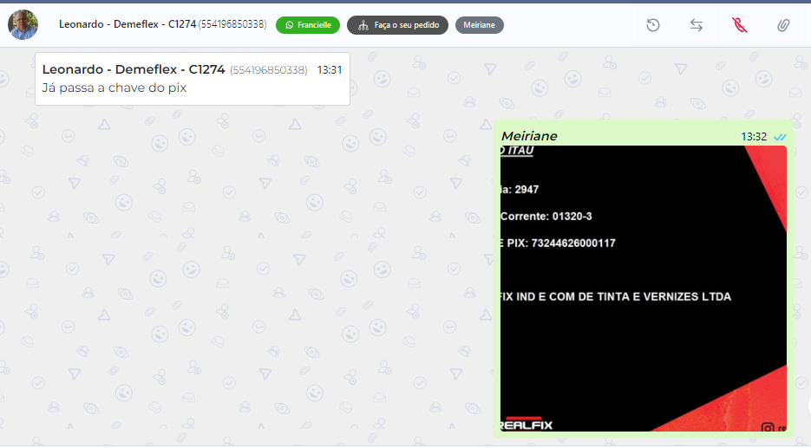Click the blue double-check read receipt

pyautogui.click(x=780, y=137)
